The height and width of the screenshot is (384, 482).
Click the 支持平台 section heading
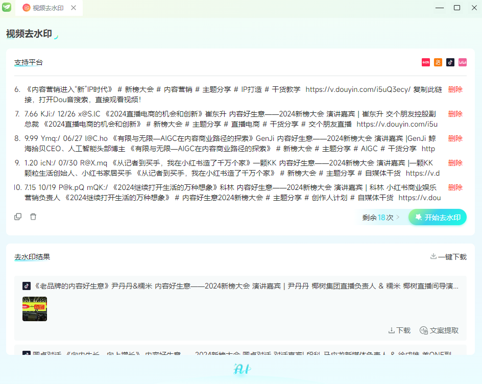coord(29,62)
